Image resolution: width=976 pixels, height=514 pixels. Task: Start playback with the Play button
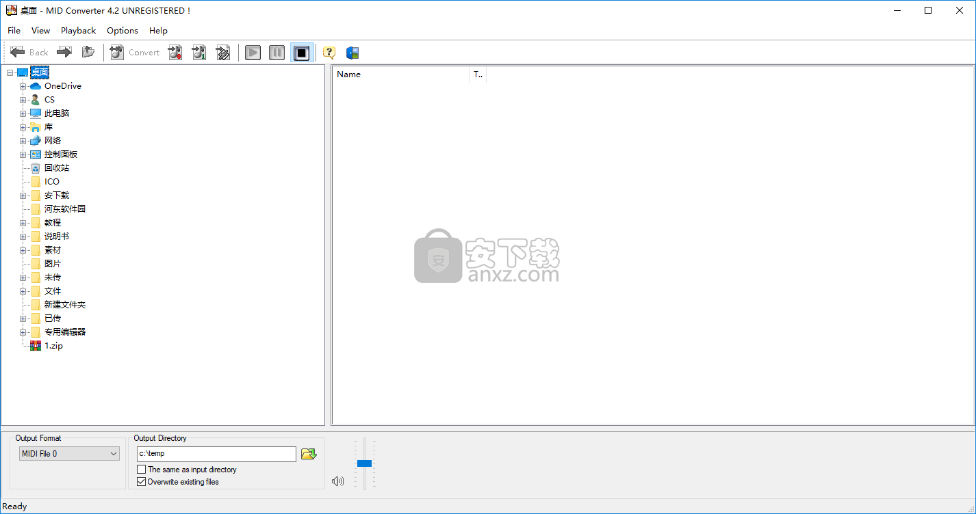253,53
